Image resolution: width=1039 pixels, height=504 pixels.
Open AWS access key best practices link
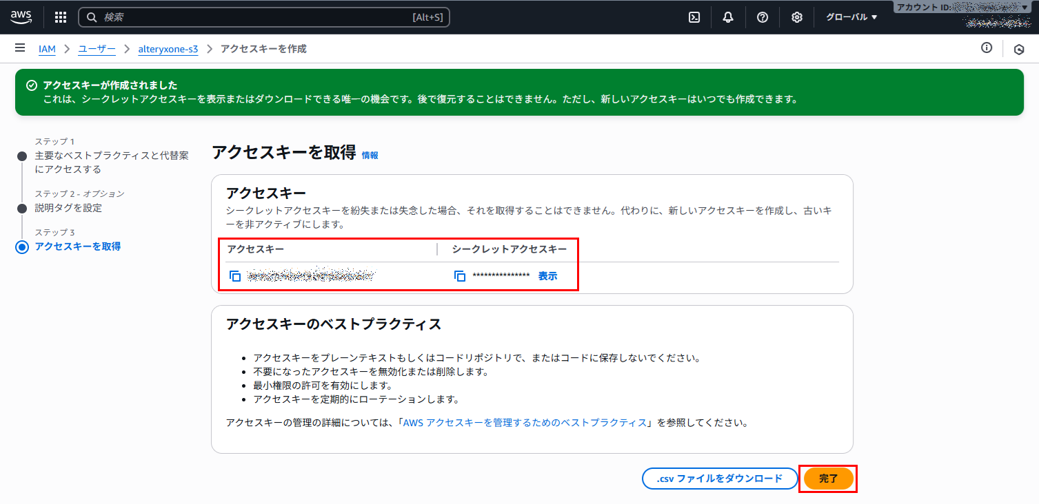coord(525,423)
